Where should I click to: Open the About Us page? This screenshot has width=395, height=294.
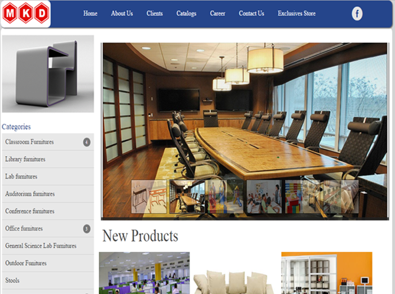122,14
